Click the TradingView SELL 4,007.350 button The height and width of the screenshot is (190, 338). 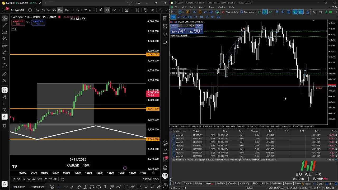tap(18, 23)
